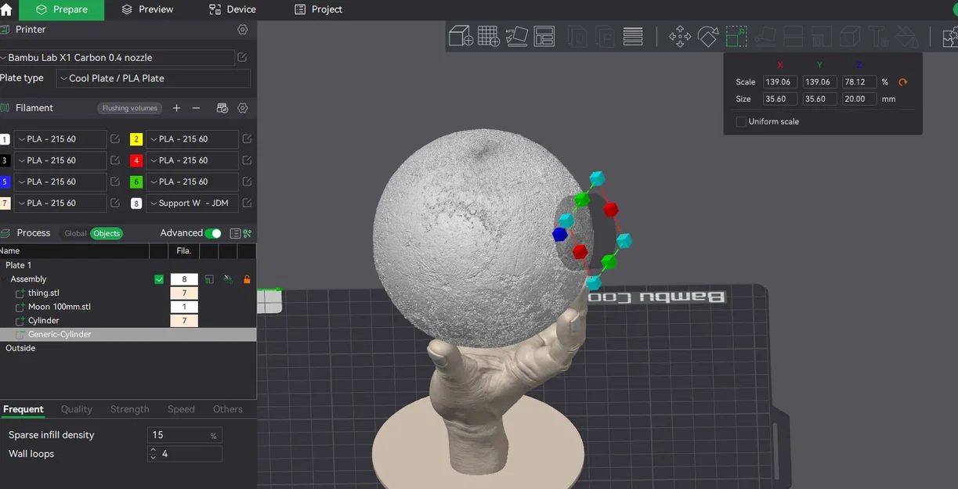Screen dimensions: 958x489
Task: Switch to the Project tab
Action: (318, 9)
